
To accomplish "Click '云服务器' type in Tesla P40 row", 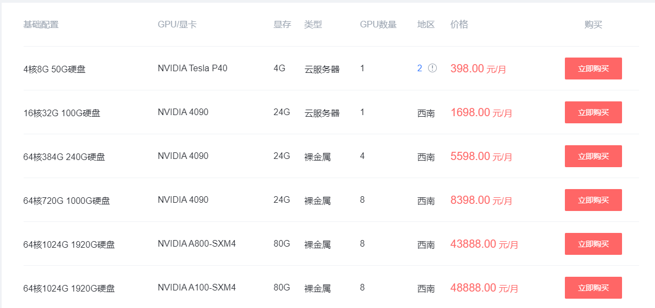I will click(321, 69).
